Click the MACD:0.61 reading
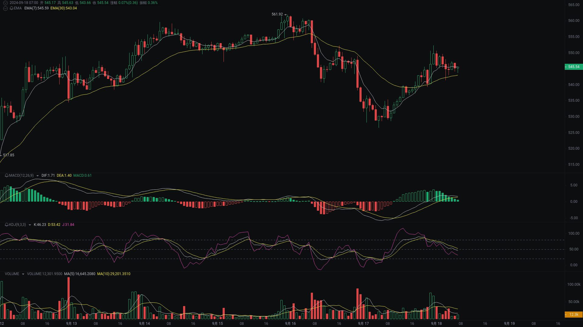This screenshot has width=583, height=327. click(x=82, y=175)
